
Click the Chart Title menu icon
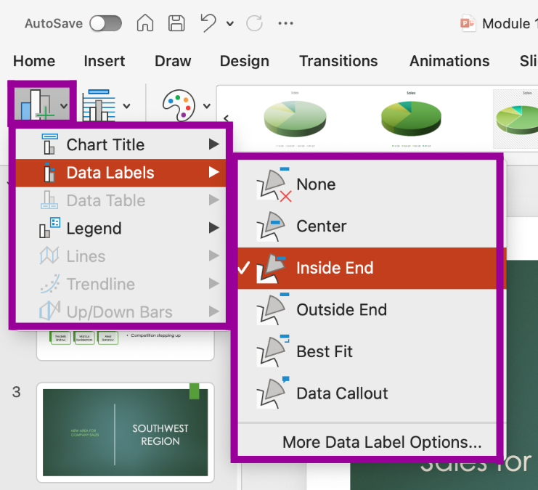pos(49,144)
